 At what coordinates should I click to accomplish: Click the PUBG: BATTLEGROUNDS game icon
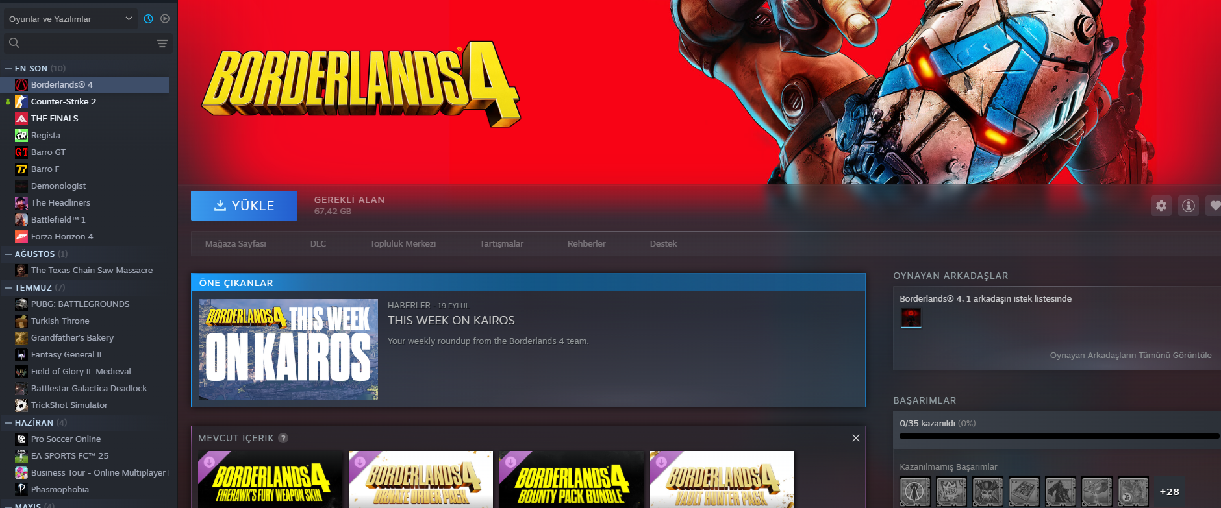[x=21, y=304]
